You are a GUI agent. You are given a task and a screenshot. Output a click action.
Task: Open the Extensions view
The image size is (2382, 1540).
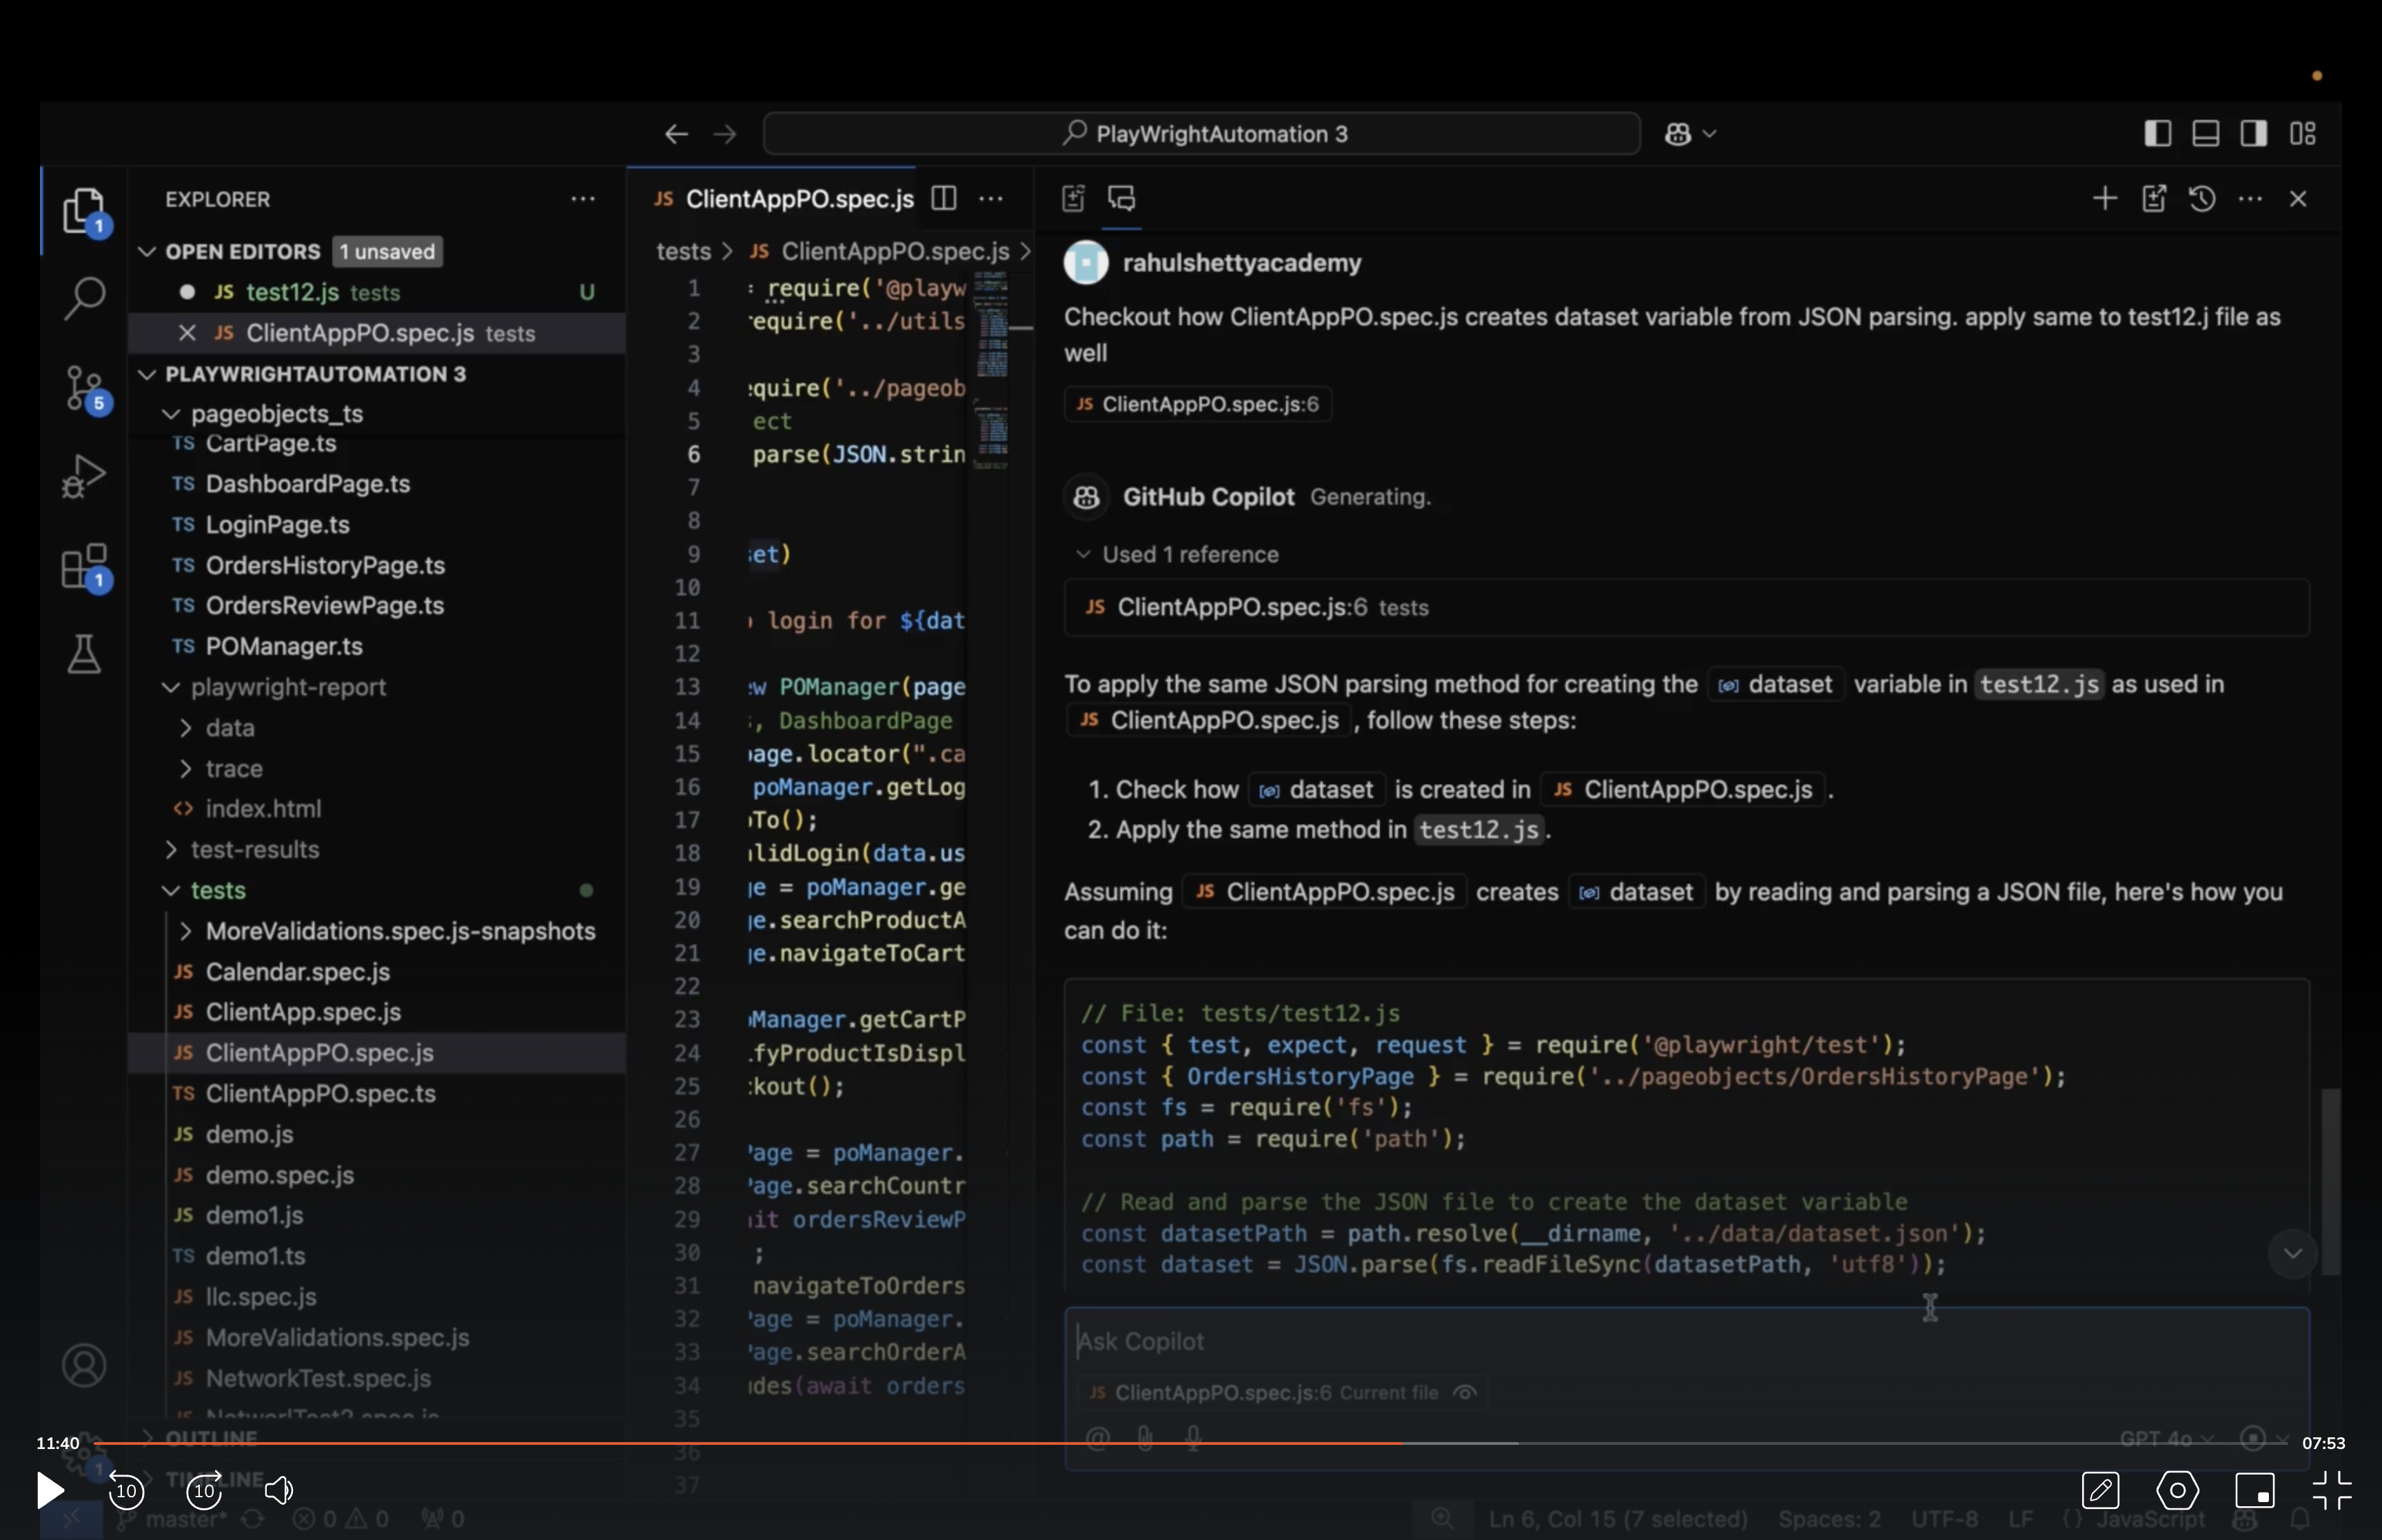pos(84,567)
